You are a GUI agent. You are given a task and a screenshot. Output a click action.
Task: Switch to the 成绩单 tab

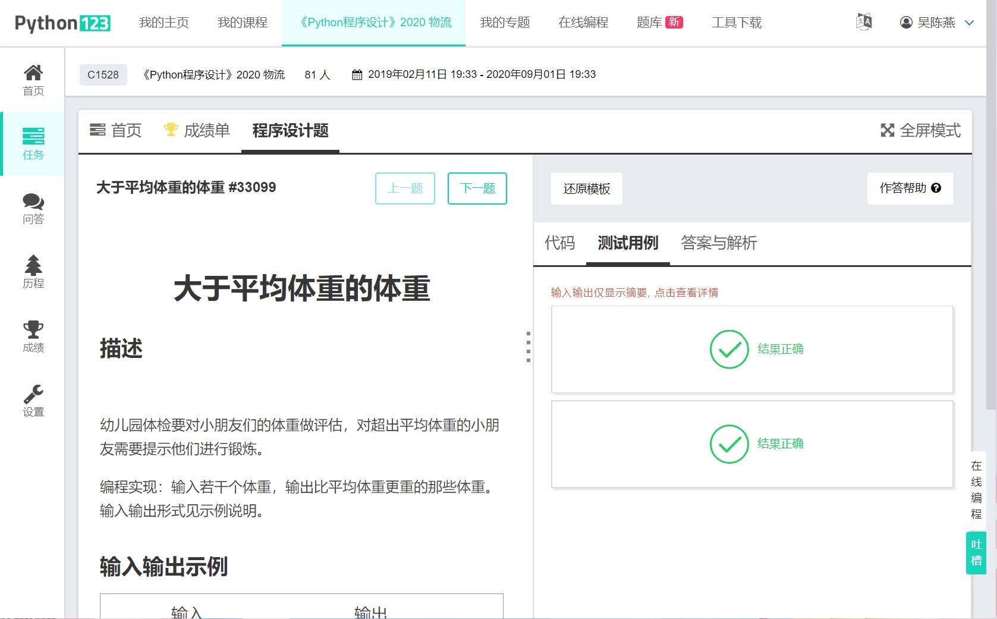pyautogui.click(x=197, y=130)
